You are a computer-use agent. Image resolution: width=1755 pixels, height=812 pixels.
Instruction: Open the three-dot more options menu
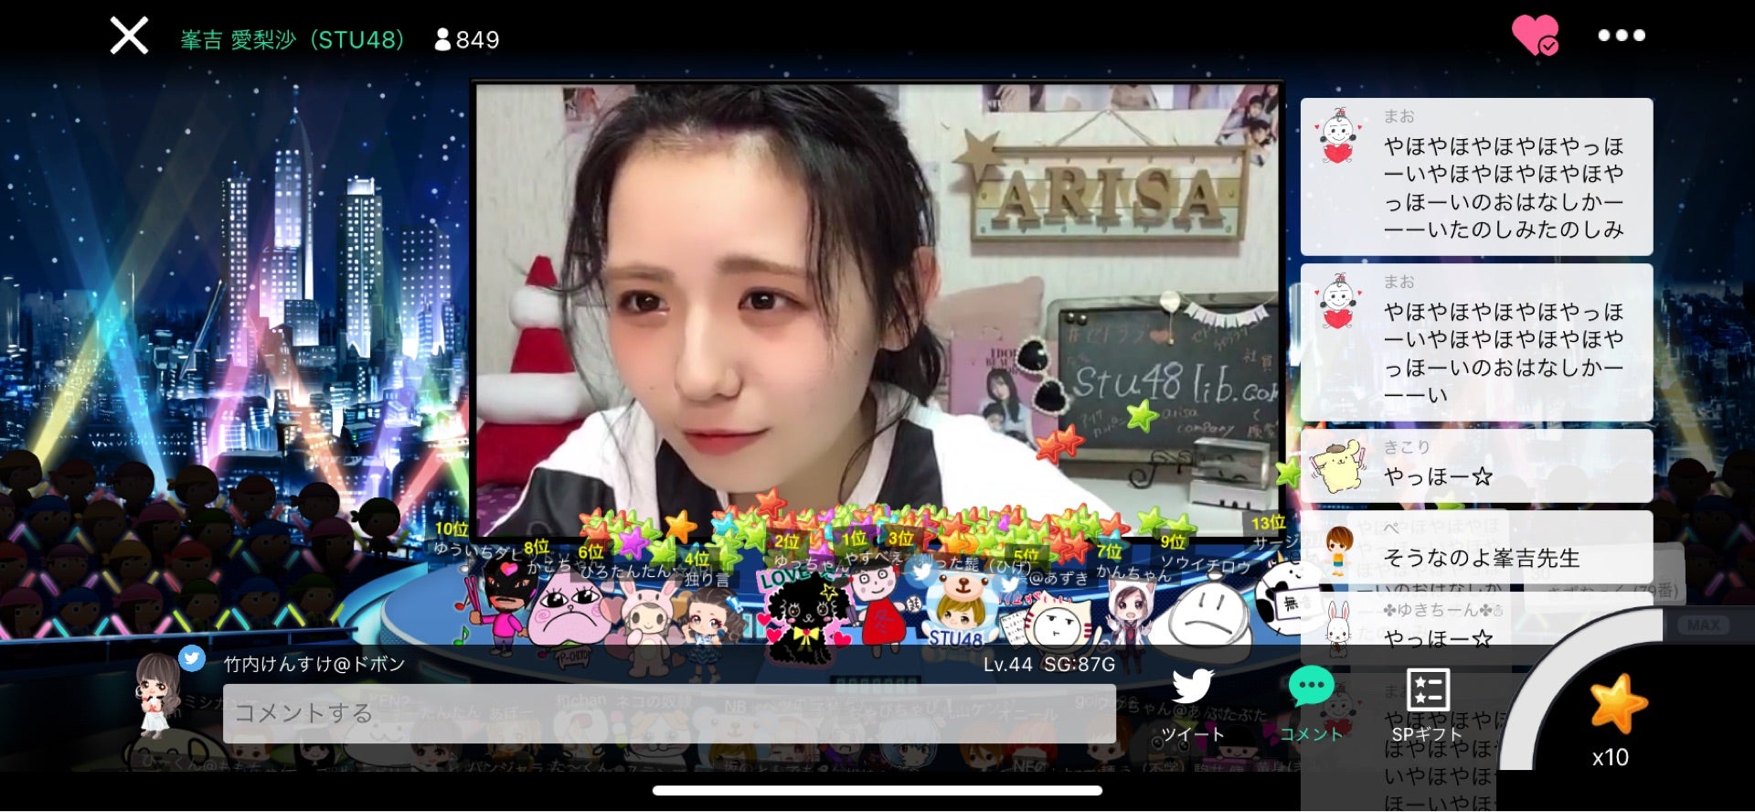pos(1622,36)
